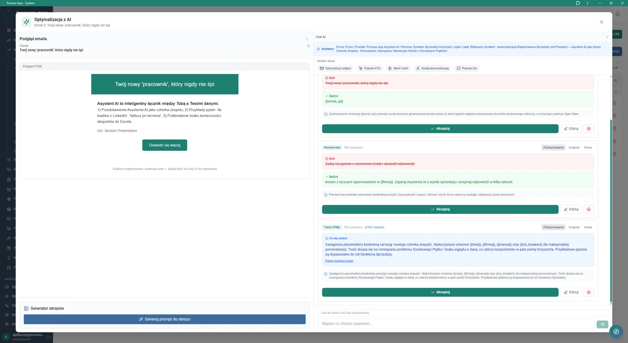Expand the Czat AI panel chevron

point(607,37)
